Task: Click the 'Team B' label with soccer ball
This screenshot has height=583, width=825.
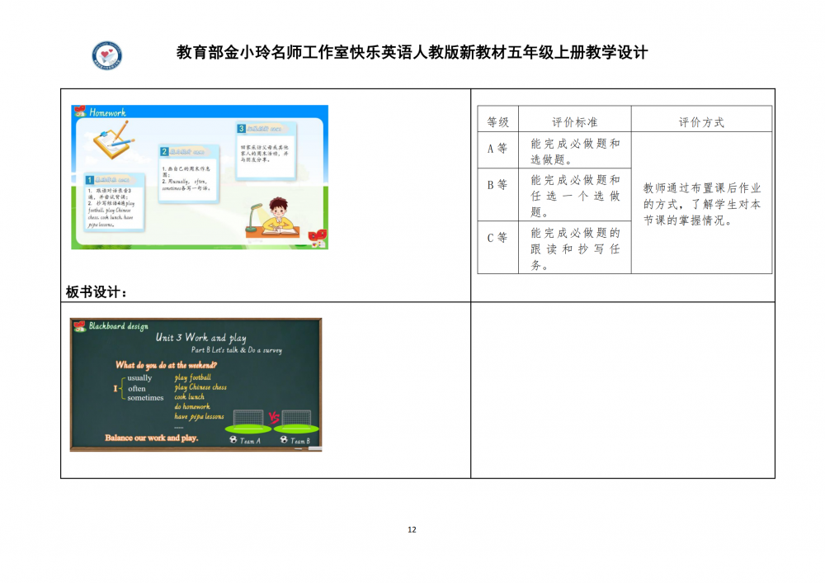Action: (x=295, y=440)
